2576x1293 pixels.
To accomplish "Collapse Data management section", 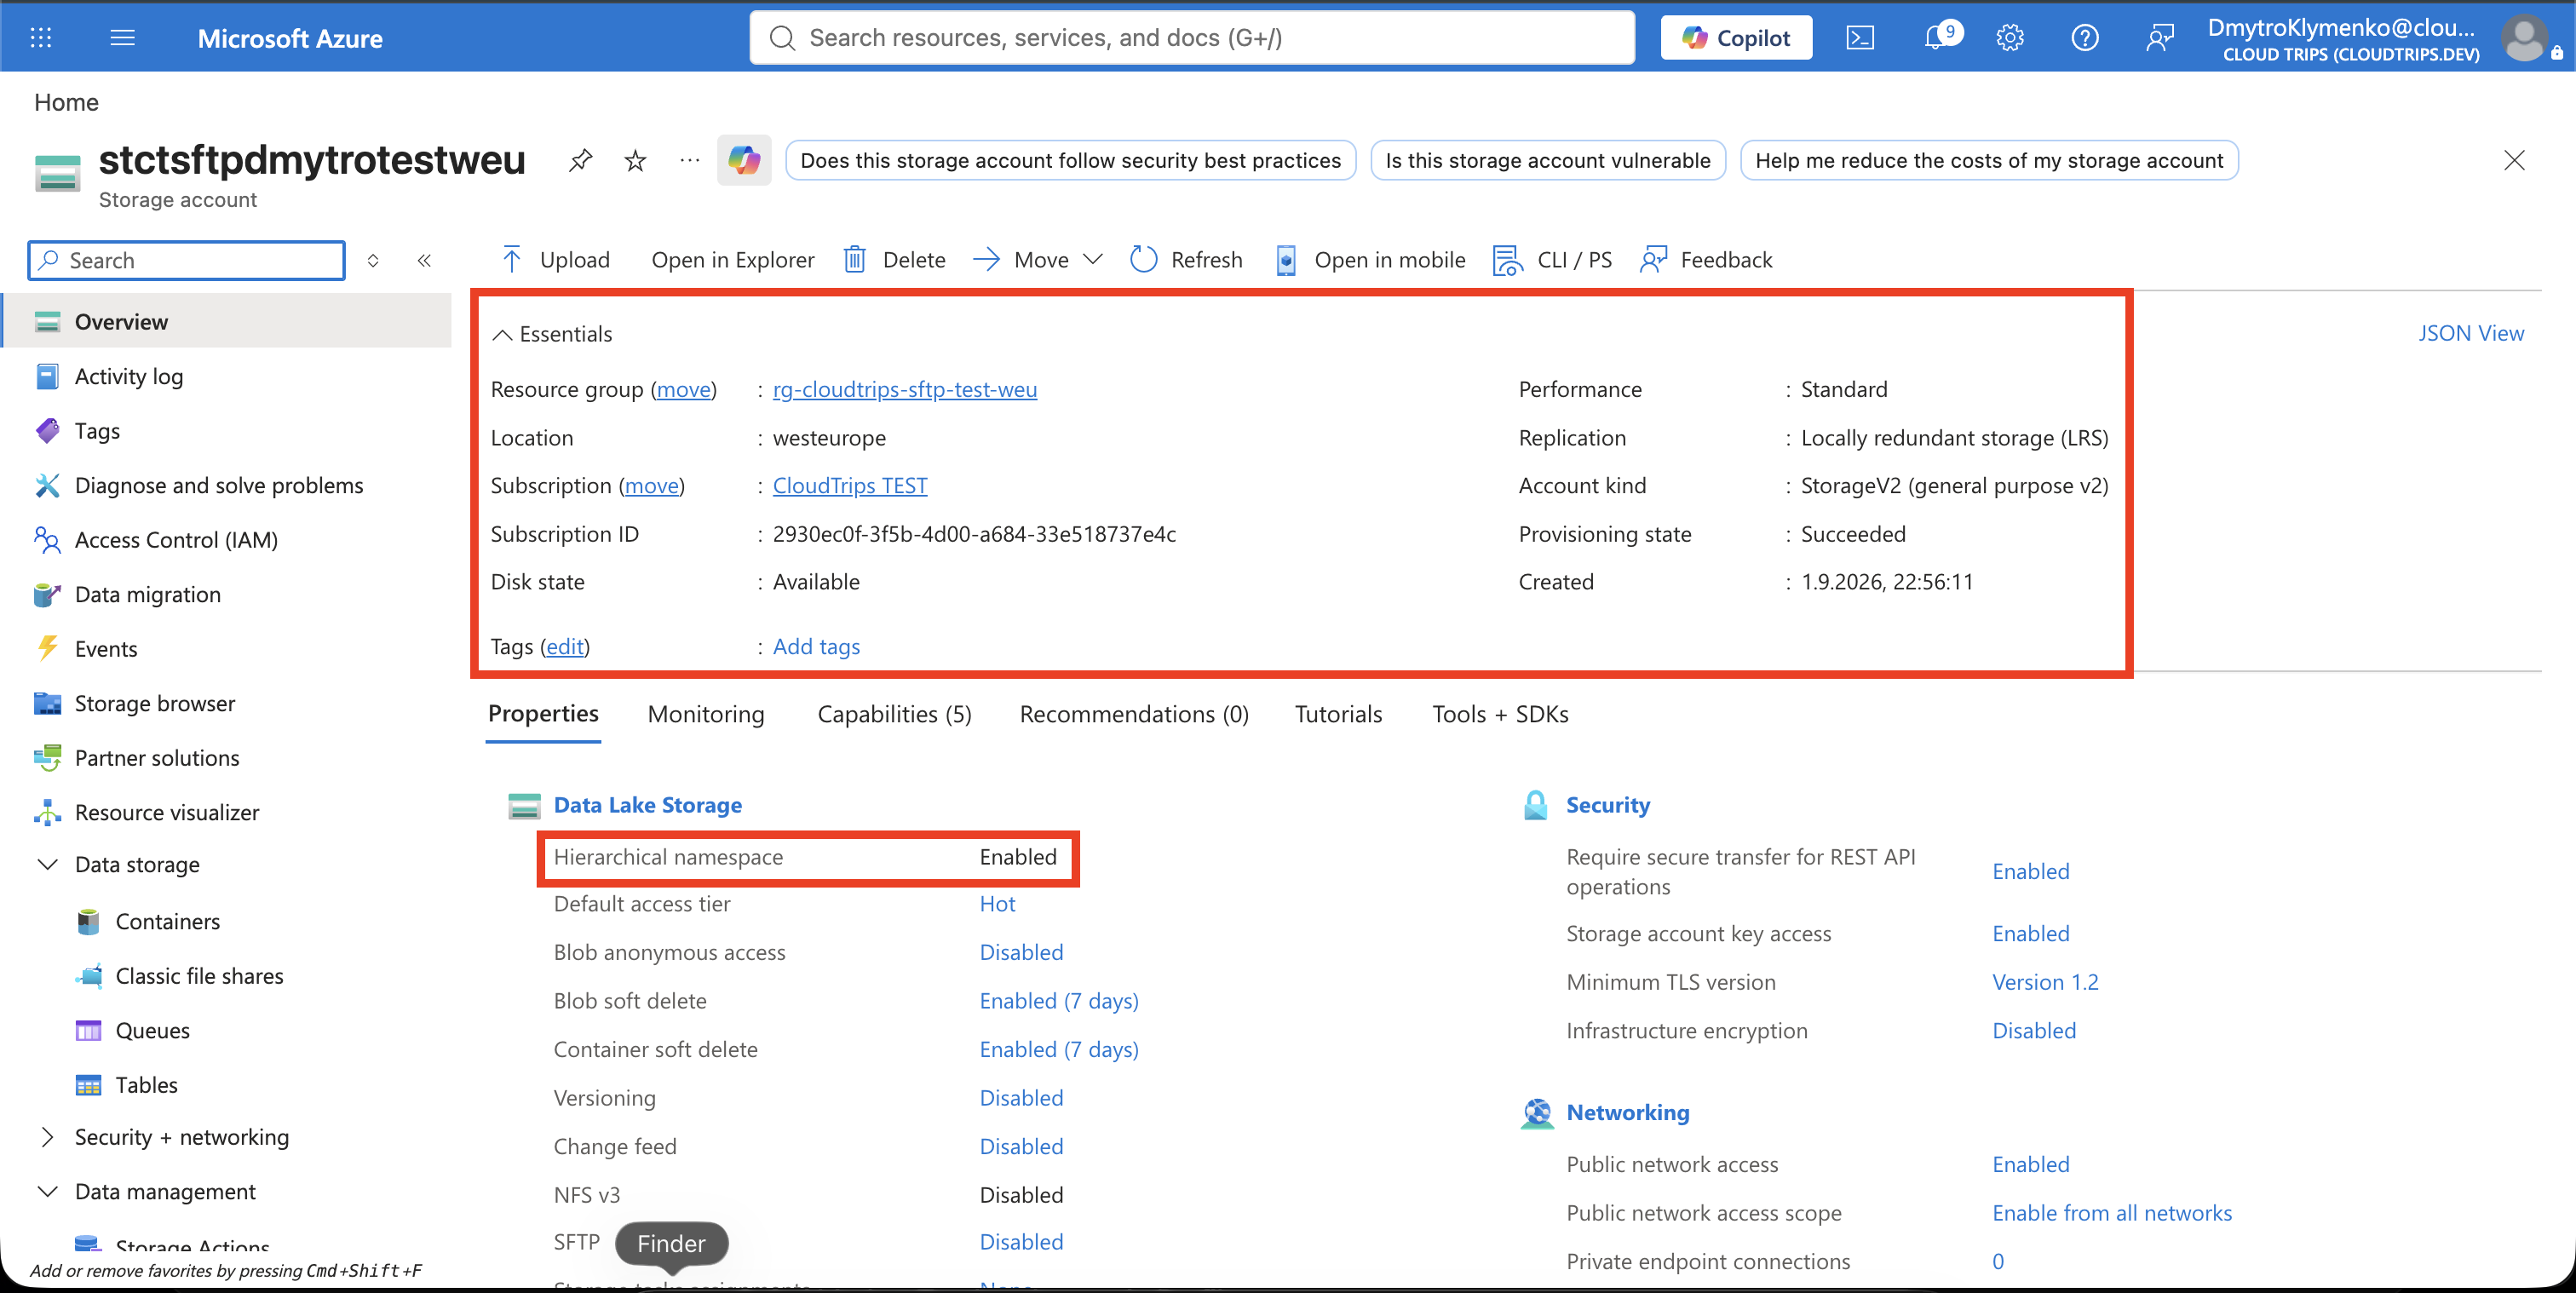I will click(47, 1191).
